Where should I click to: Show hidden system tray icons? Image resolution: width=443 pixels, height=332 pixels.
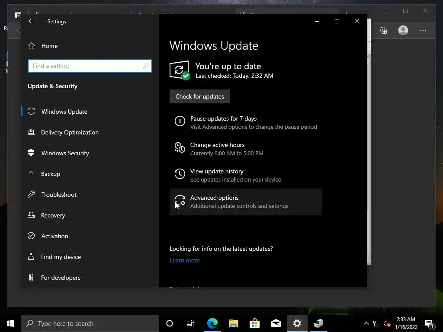[x=366, y=323]
